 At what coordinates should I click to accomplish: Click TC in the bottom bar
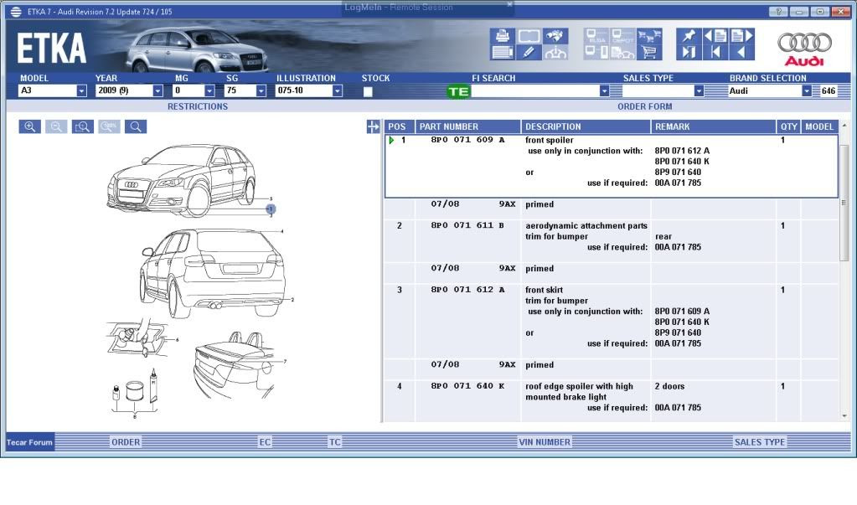coord(334,442)
